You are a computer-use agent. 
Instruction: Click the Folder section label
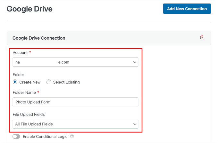[18, 75]
